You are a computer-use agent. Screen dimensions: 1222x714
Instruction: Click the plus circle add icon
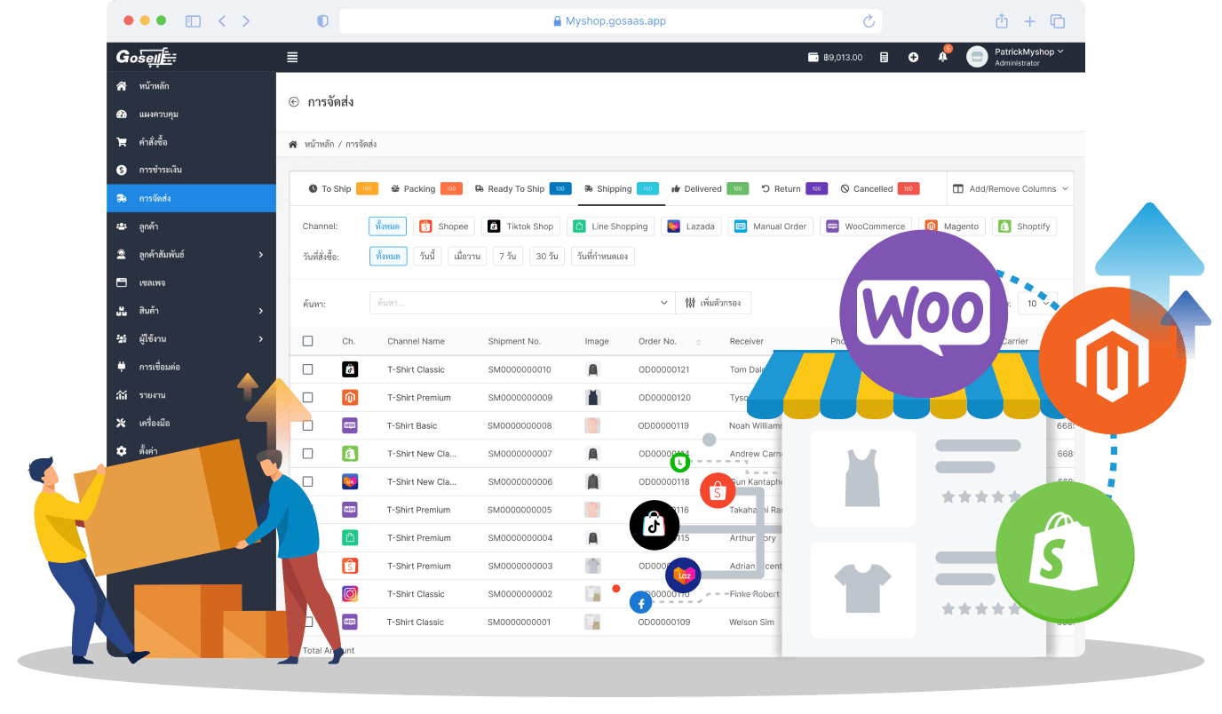pos(913,57)
